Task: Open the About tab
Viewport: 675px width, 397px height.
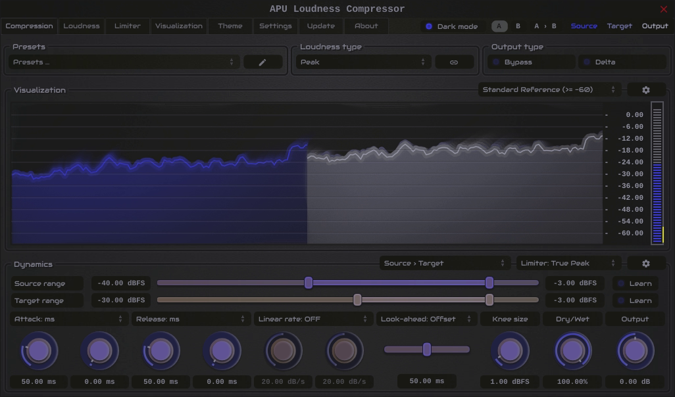Action: click(366, 26)
